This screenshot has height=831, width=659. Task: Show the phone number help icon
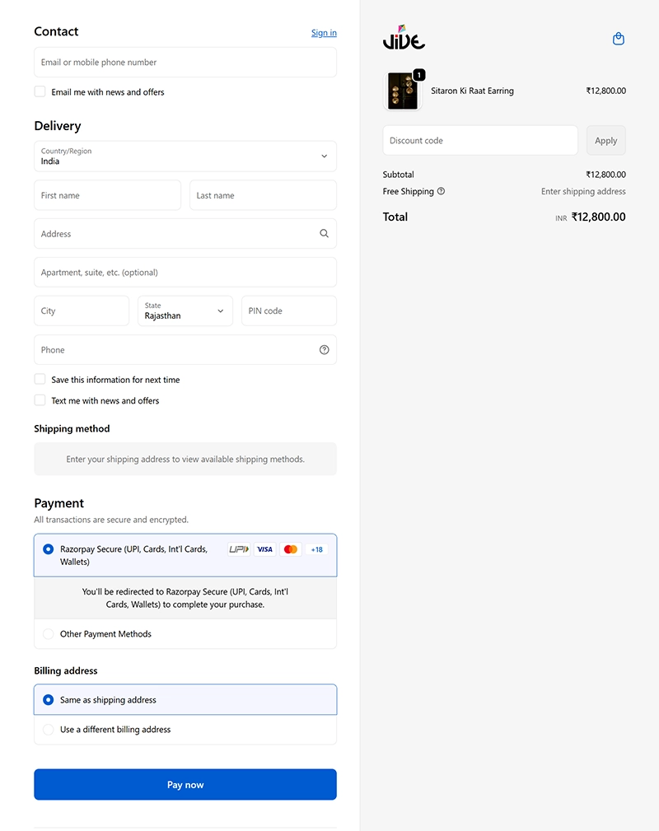click(324, 350)
